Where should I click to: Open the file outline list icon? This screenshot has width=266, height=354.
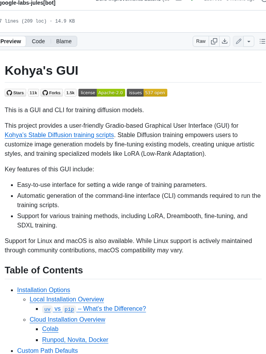coord(262,41)
